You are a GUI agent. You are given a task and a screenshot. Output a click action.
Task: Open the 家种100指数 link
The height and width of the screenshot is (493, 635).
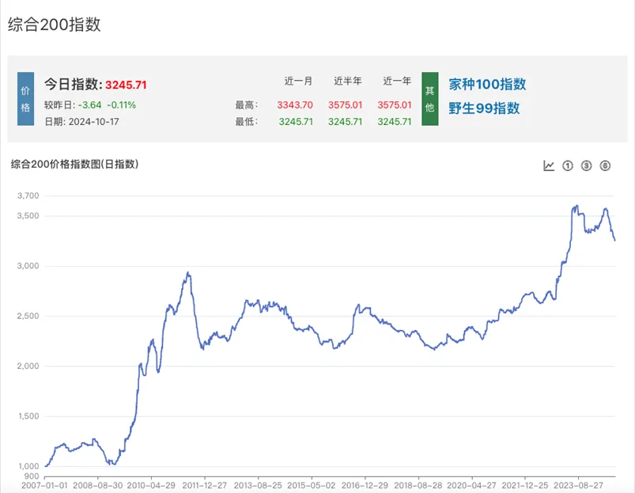click(487, 84)
